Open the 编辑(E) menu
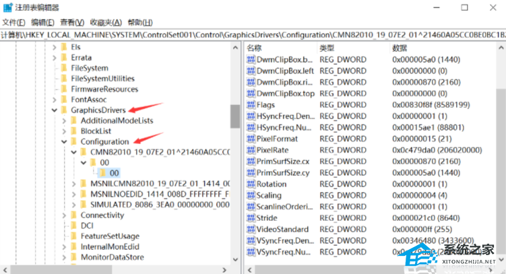Screen dimensions: 506x274 42,23
